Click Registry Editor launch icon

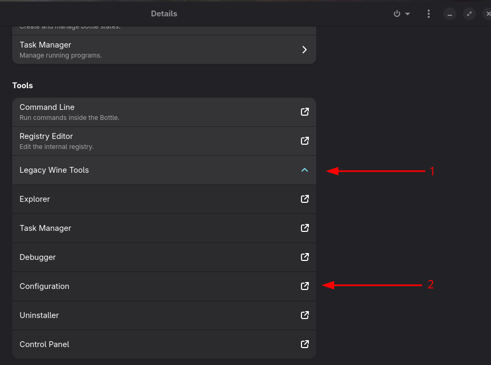click(x=305, y=141)
